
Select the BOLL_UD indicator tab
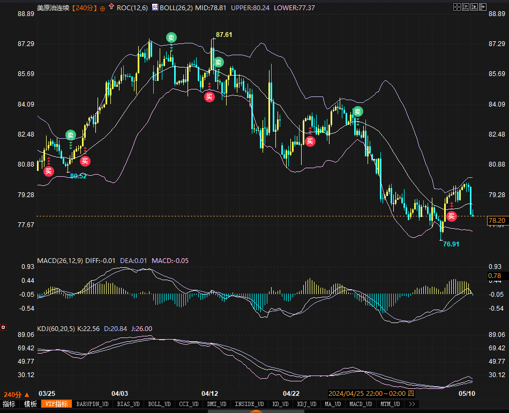[159, 404]
